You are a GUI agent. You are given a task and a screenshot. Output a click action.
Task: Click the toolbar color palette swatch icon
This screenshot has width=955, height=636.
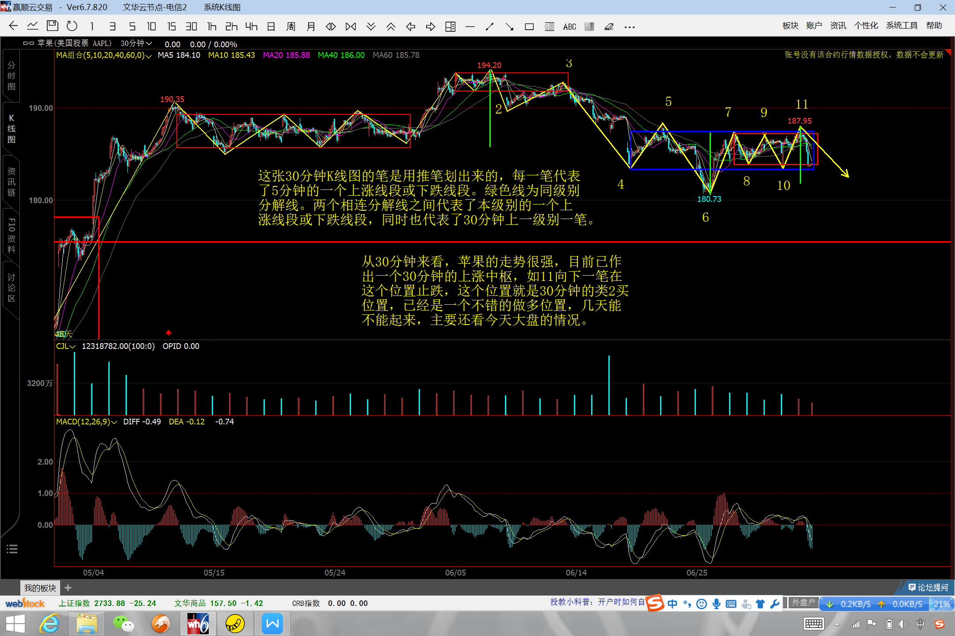coord(589,27)
